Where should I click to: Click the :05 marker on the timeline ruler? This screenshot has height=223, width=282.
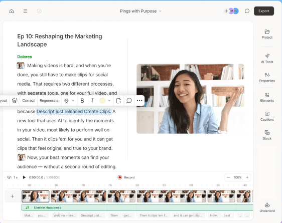pyautogui.click(x=56, y=185)
